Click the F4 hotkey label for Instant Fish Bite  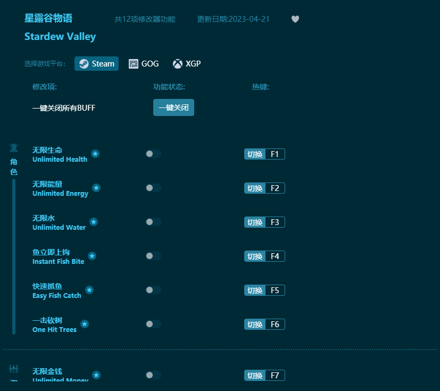click(x=275, y=256)
